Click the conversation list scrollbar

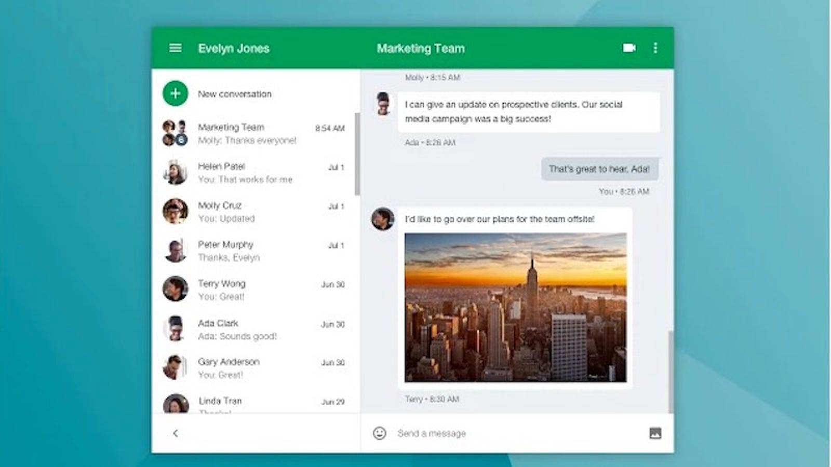pyautogui.click(x=357, y=154)
